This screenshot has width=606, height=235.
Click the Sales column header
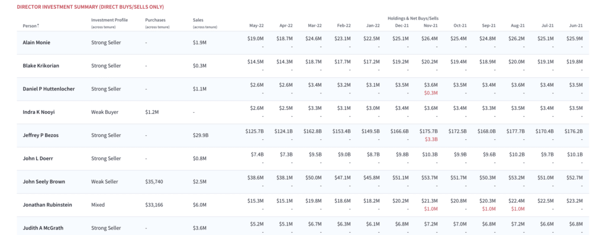pos(198,19)
